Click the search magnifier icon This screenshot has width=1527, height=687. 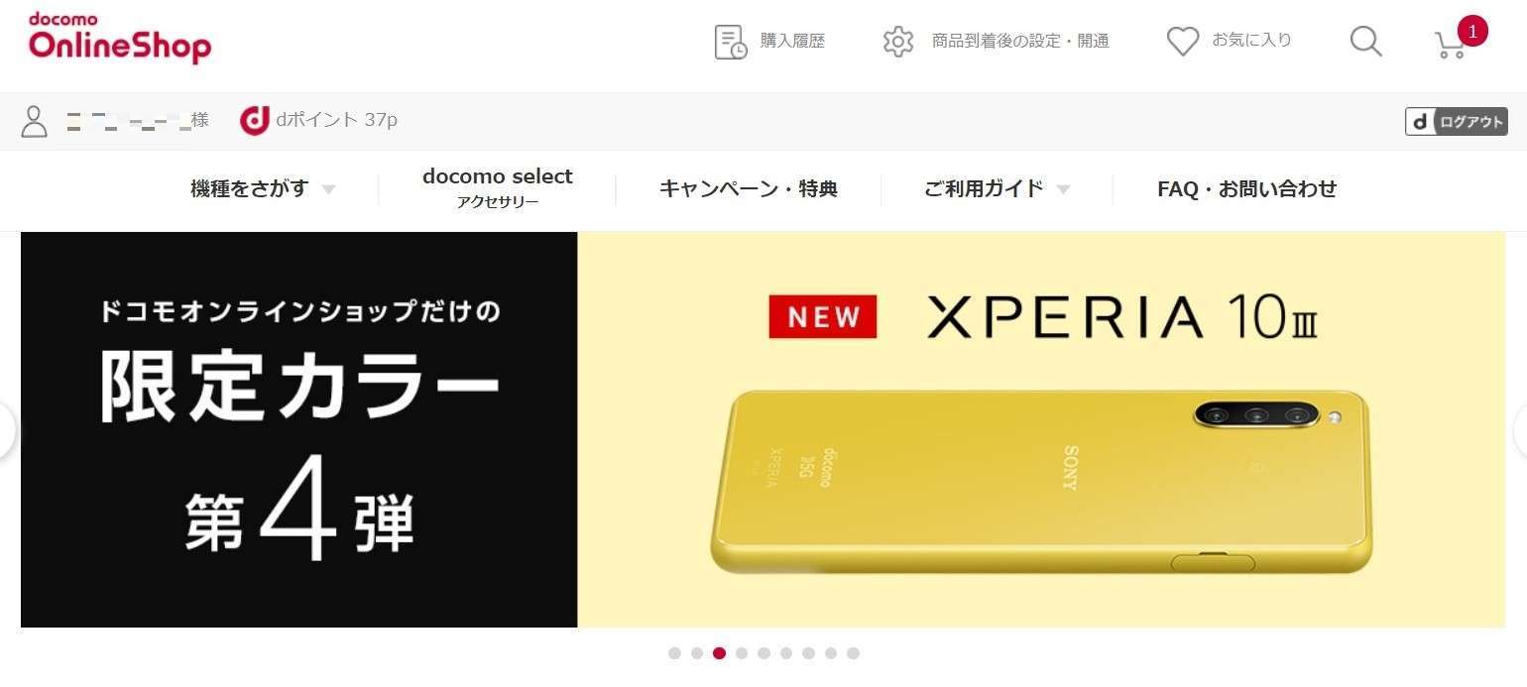[x=1365, y=42]
